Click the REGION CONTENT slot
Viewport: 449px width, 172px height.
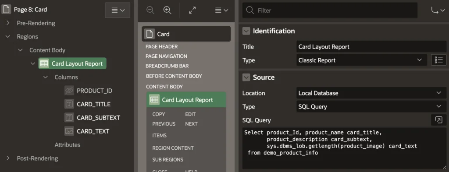tap(173, 148)
